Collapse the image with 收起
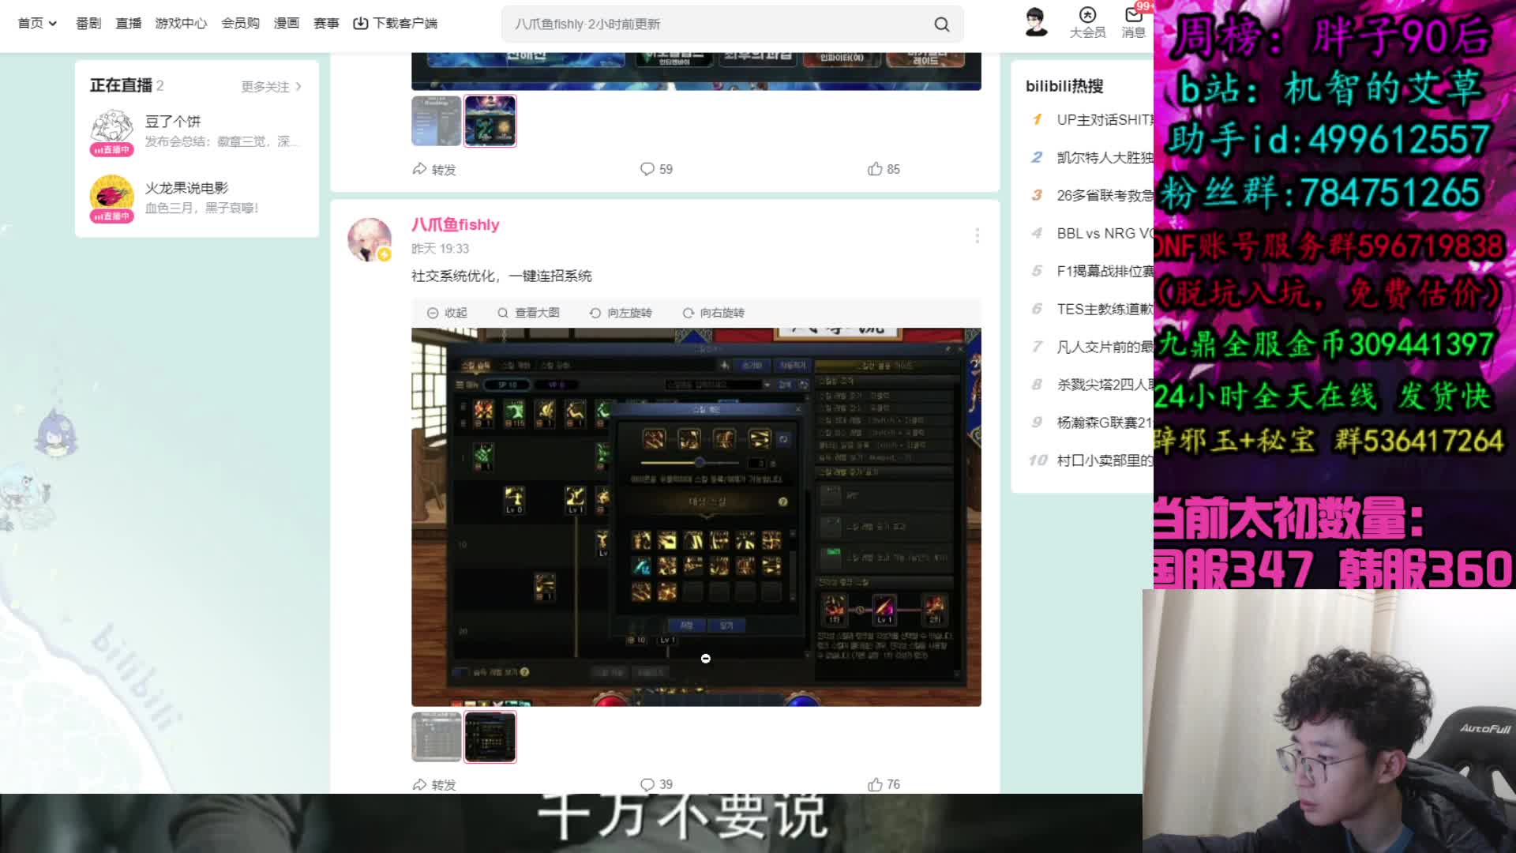The image size is (1516, 853). pos(447,313)
